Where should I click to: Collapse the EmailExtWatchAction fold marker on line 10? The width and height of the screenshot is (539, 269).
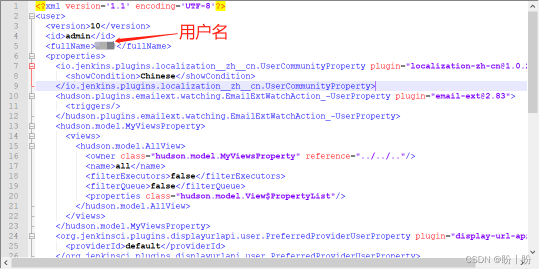(x=32, y=96)
